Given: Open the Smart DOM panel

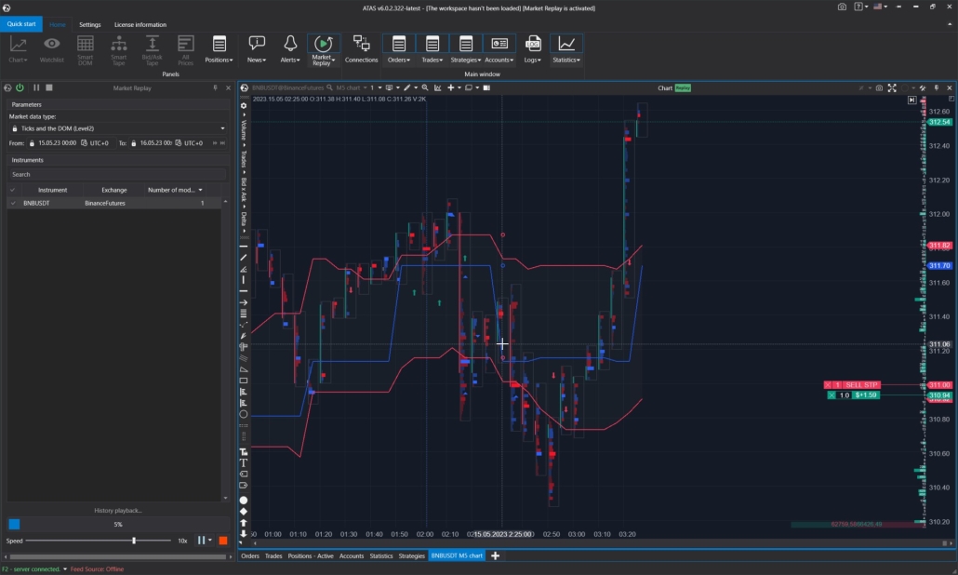Looking at the screenshot, I should tap(86, 48).
